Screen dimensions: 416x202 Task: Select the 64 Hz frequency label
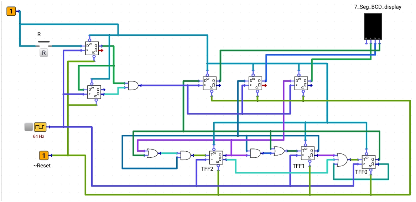(x=38, y=137)
